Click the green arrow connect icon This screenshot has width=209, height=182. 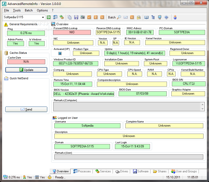point(49,17)
